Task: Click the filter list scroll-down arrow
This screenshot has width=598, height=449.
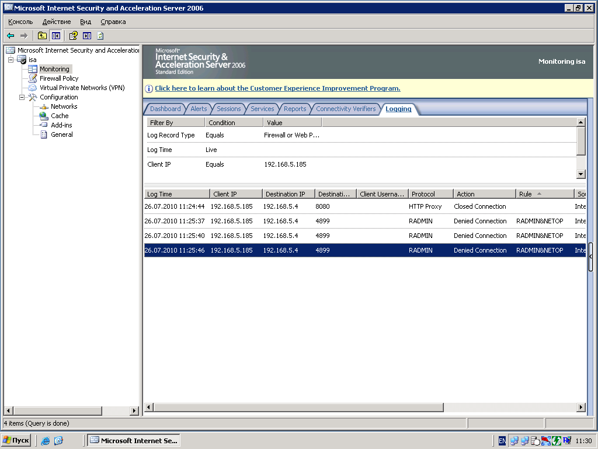Action: (x=580, y=174)
